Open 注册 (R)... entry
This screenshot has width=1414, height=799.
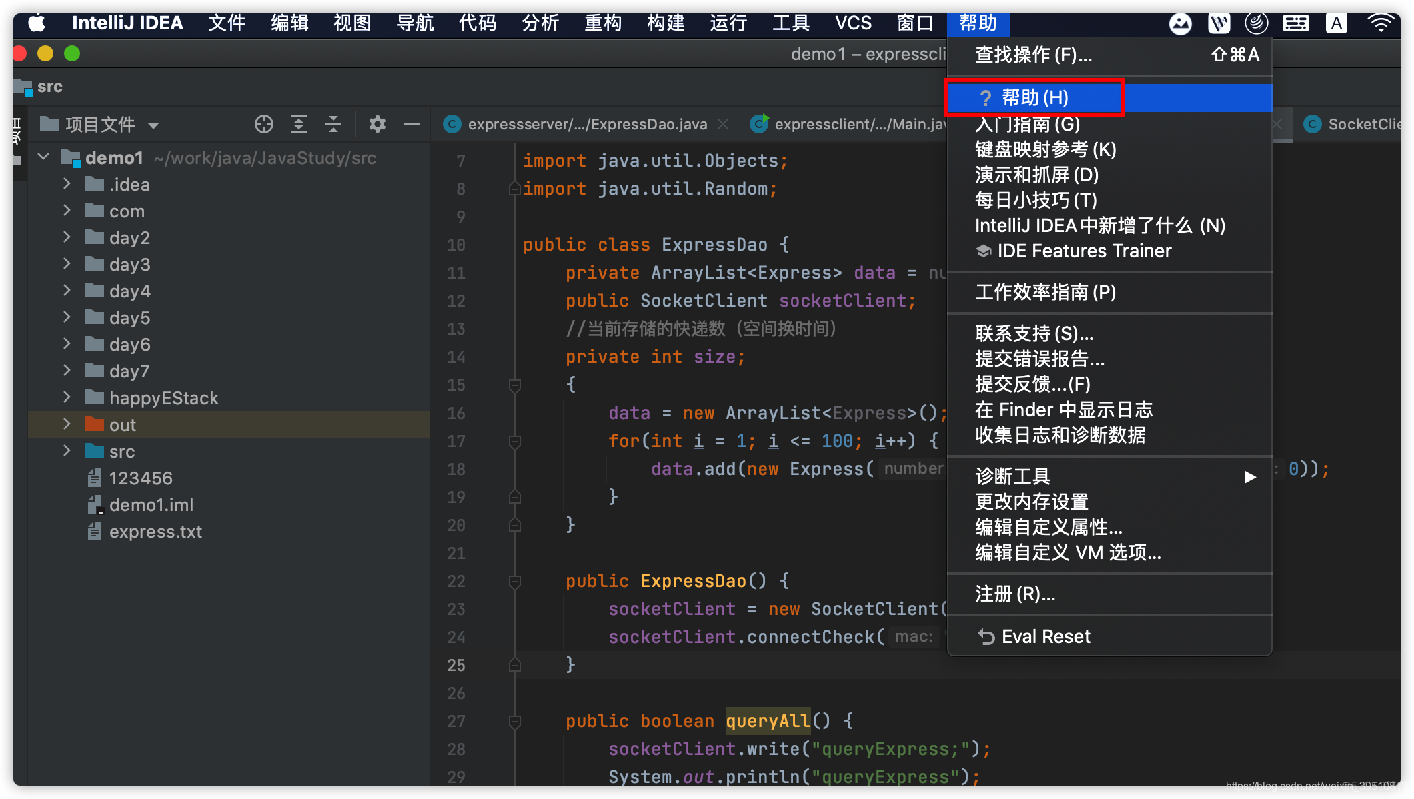coord(1109,594)
